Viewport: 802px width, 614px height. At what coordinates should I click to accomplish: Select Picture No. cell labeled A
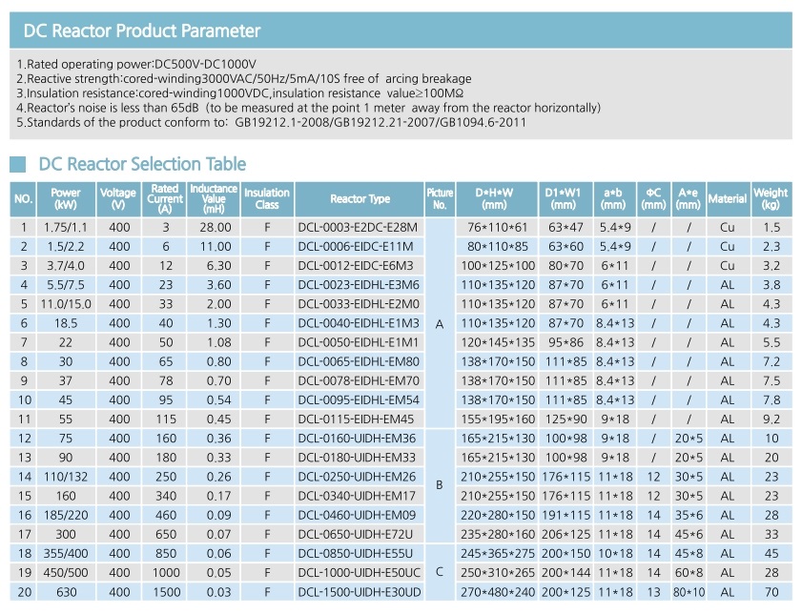[440, 323]
